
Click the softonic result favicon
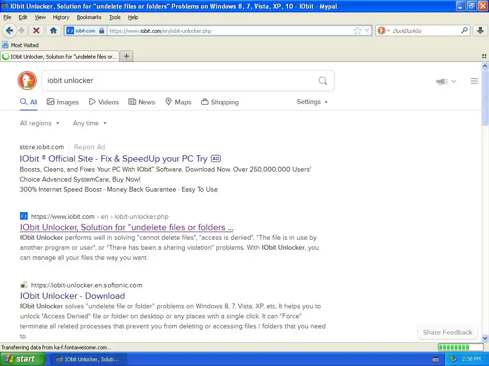pos(24,285)
